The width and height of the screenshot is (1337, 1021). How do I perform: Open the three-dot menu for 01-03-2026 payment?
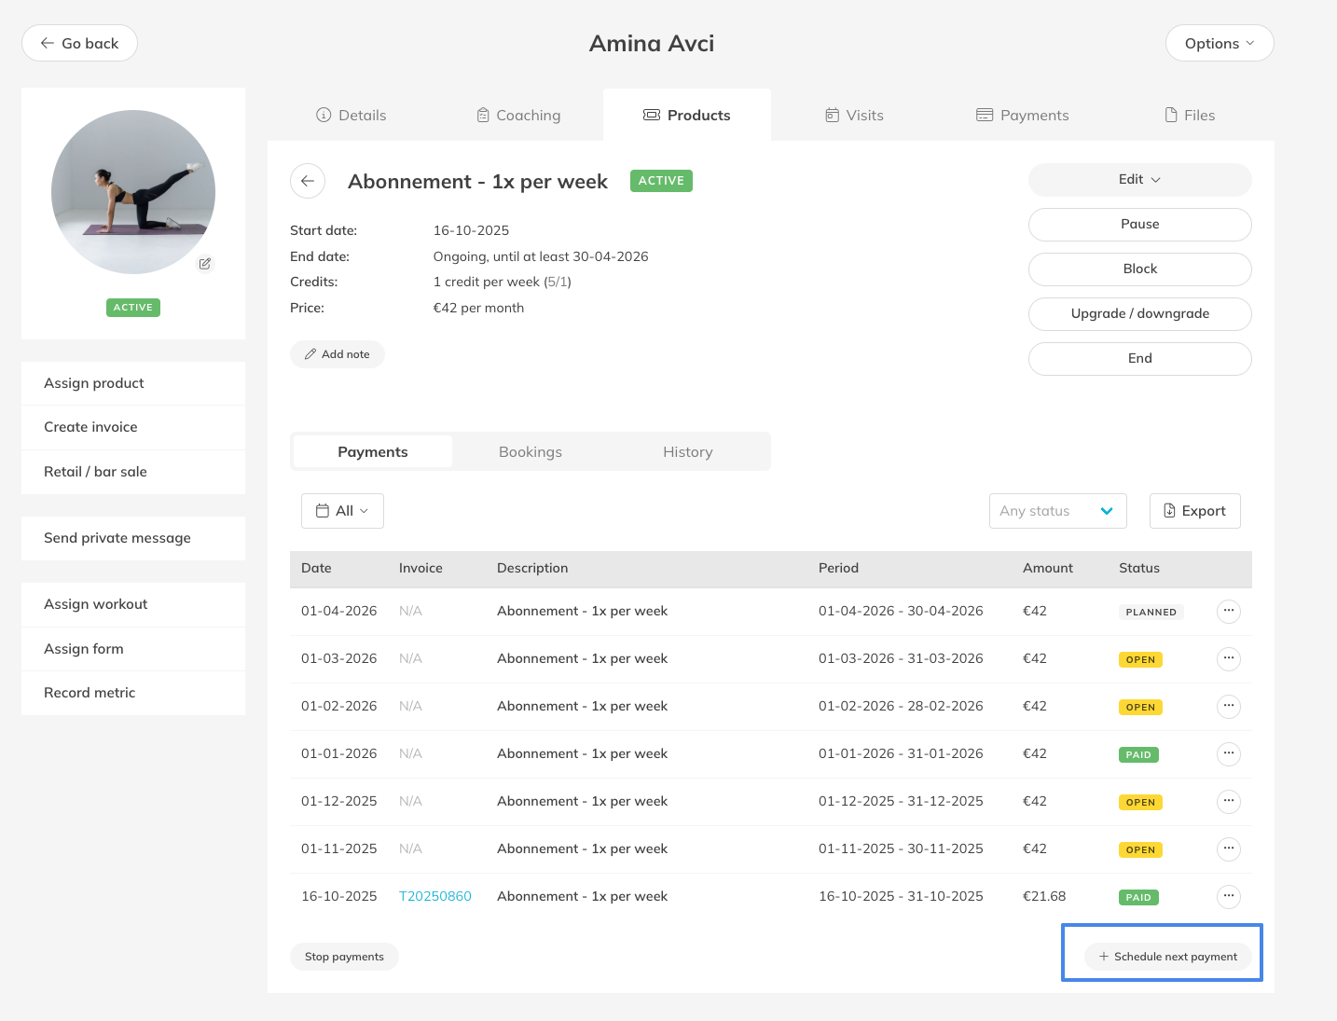pos(1228,659)
